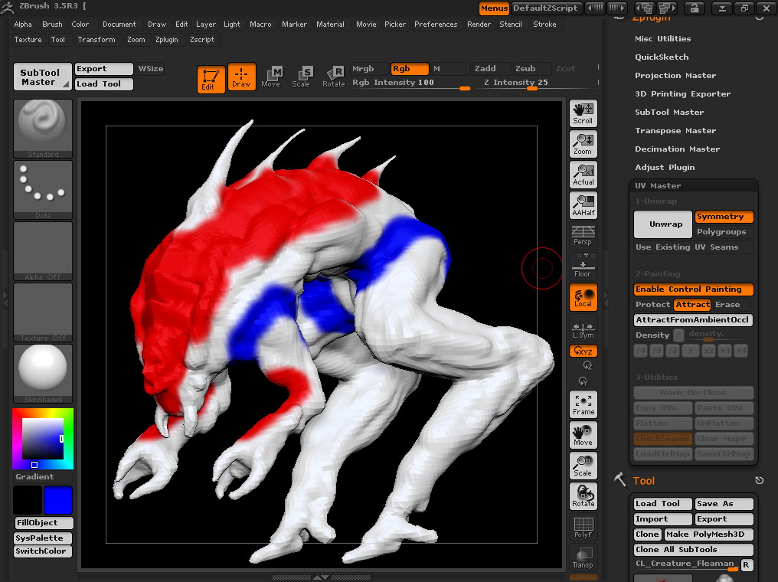
Task: Toggle Local transformation mode
Action: click(583, 297)
